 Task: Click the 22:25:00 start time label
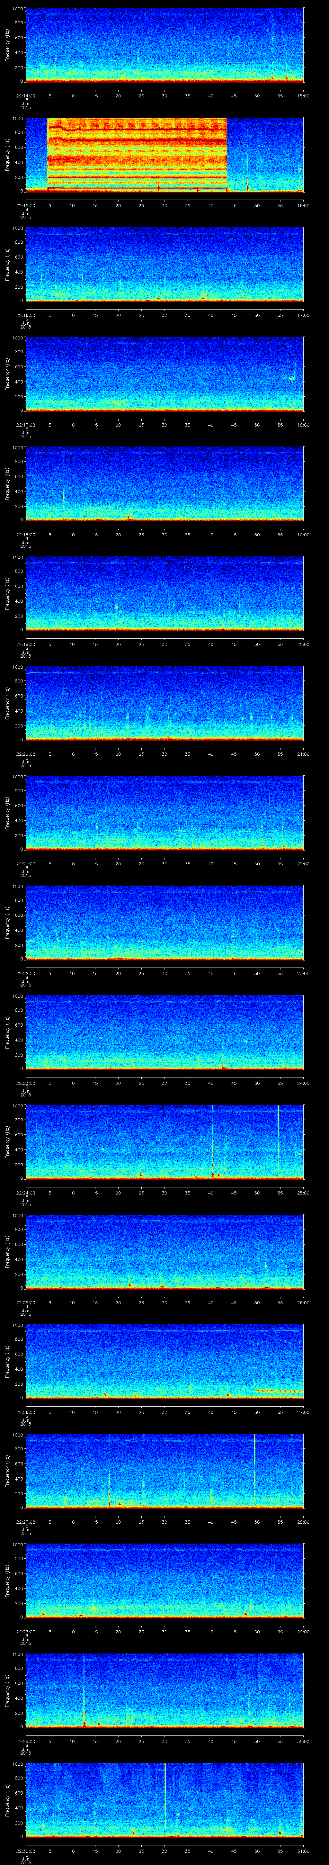[x=25, y=1302]
